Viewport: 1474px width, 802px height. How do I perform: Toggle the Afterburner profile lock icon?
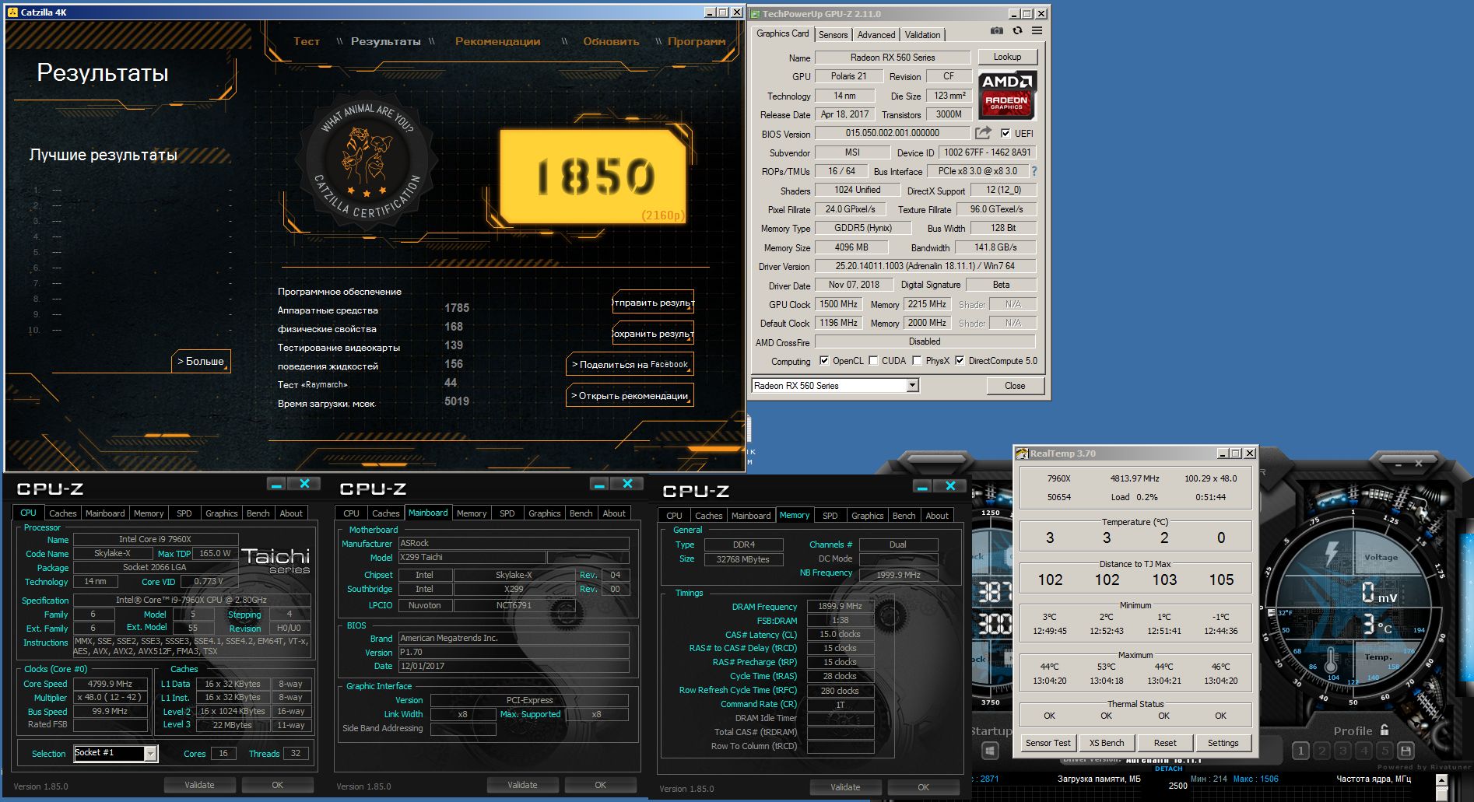1385,730
